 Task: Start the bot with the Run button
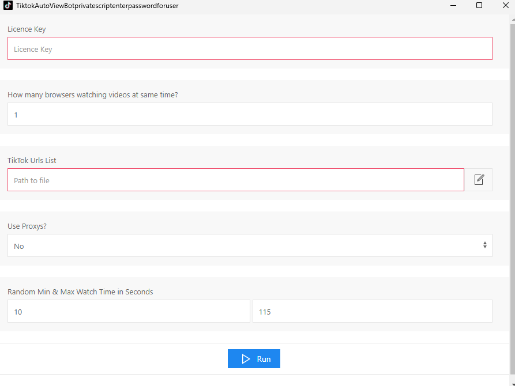[254, 358]
